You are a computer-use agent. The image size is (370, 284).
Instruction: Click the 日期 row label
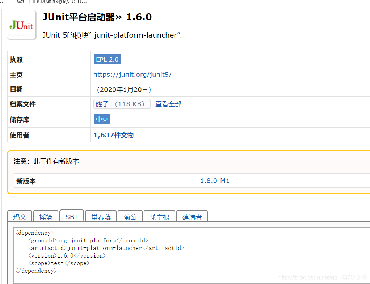[16, 89]
